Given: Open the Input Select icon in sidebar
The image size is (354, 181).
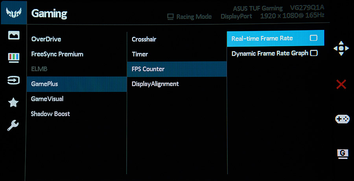Looking at the screenshot, I should pos(13,80).
